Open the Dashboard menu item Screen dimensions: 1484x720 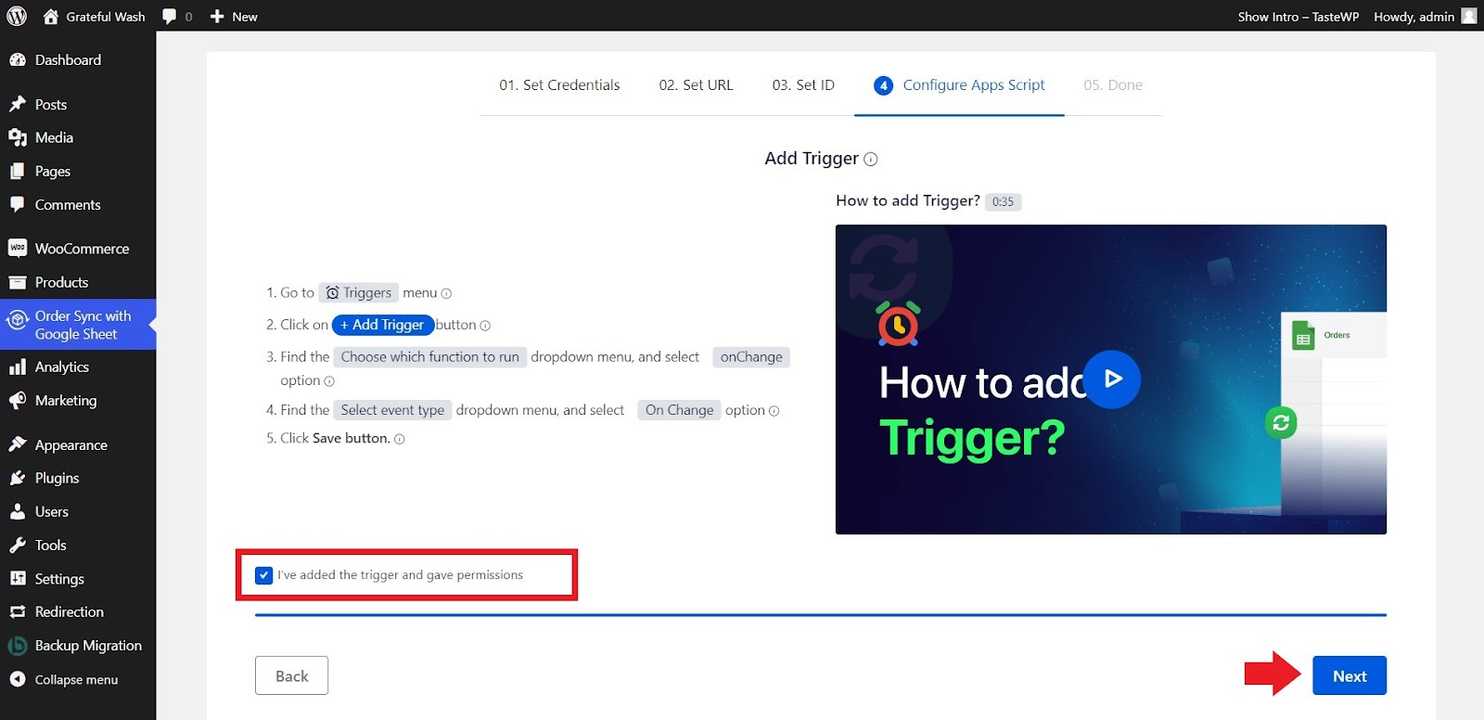click(78, 59)
